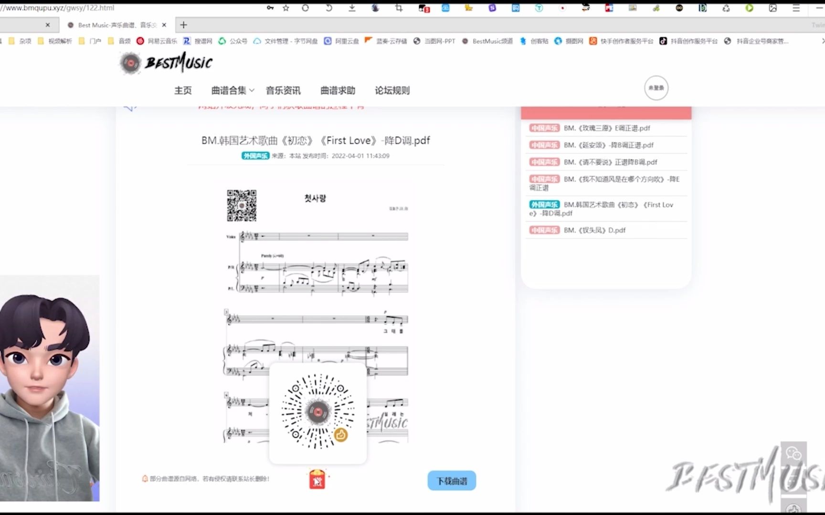825x515 pixels.
Task: Close the first blank browser tab
Action: click(x=47, y=25)
